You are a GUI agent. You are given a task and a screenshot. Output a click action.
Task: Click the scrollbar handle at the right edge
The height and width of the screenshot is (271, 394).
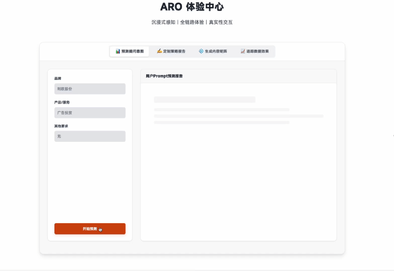click(393, 136)
